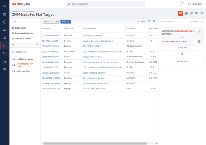This screenshot has height=145, width=206.
Task: Open the 2004 Device Apps list
Action: pos(24,59)
